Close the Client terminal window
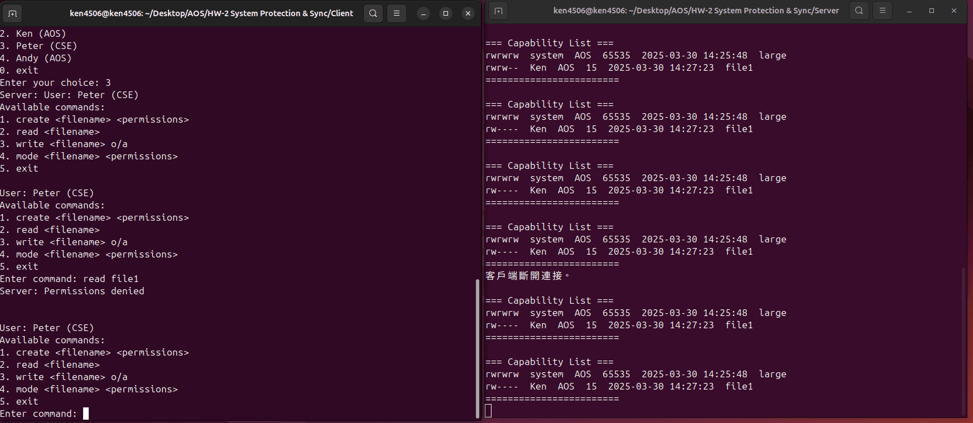 [x=468, y=13]
